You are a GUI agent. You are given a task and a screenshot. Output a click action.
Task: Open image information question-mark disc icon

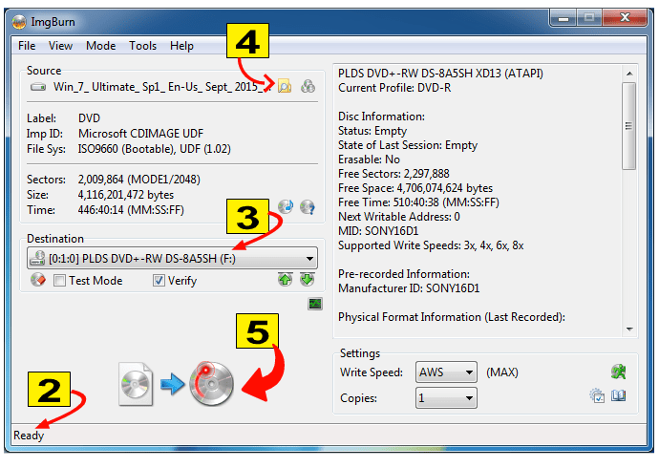pos(308,207)
